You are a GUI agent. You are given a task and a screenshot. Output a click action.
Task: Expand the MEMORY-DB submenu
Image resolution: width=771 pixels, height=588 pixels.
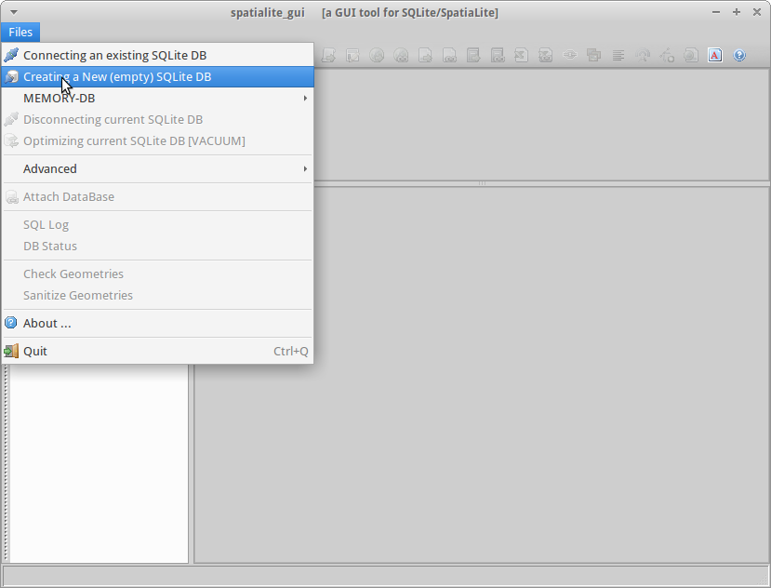157,98
